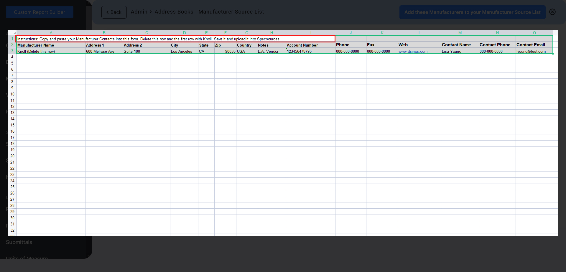The width and height of the screenshot is (566, 272).
Task: Click the Lisa Young contact cell
Action: (x=460, y=51)
